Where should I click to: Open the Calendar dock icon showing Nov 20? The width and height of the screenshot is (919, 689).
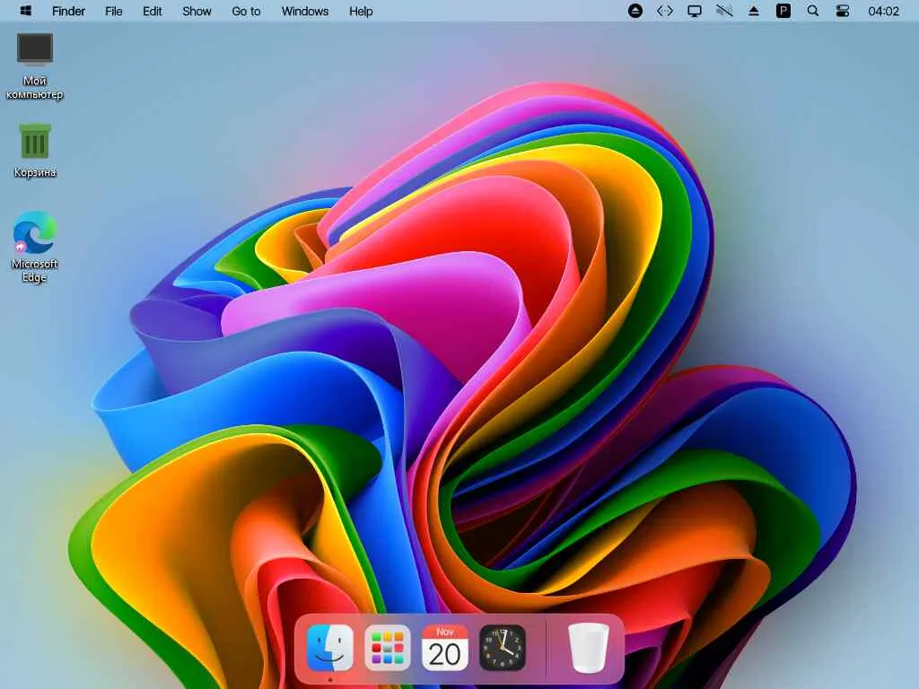click(445, 648)
